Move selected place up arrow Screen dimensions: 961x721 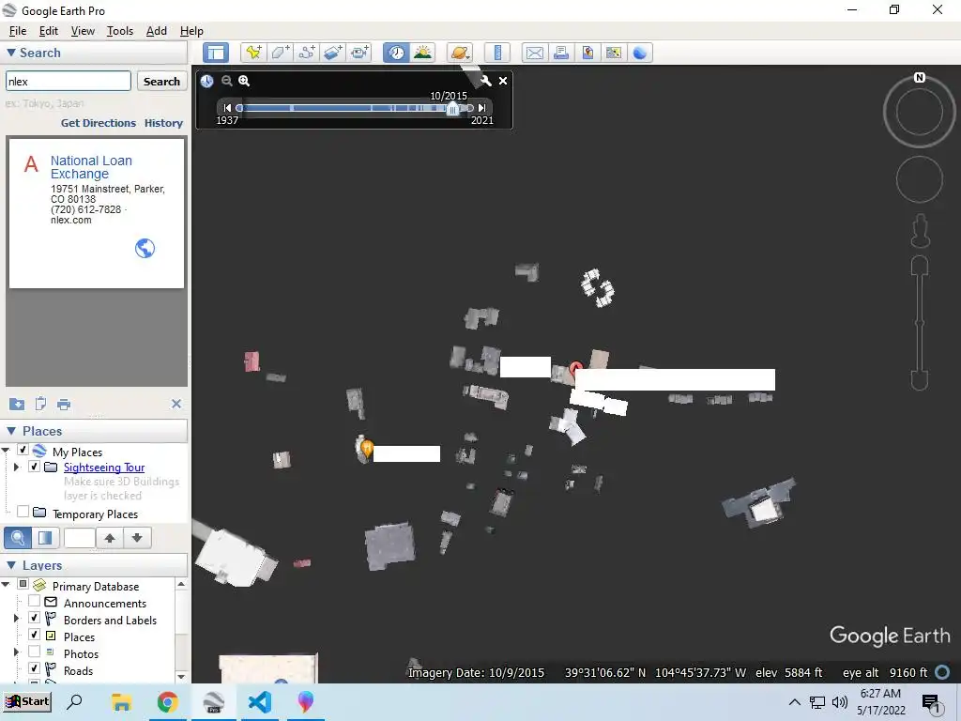coord(110,538)
